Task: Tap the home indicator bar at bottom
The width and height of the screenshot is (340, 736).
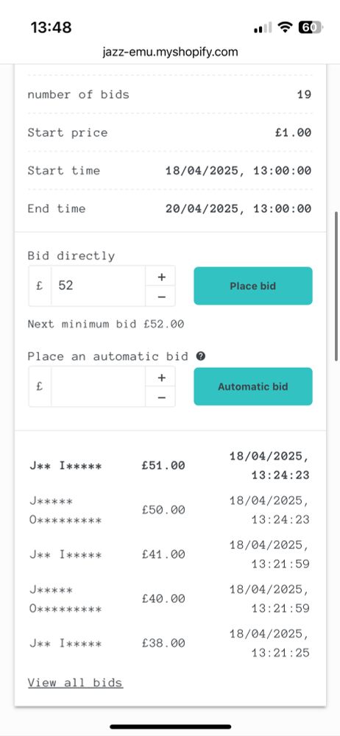Action: pos(170,726)
